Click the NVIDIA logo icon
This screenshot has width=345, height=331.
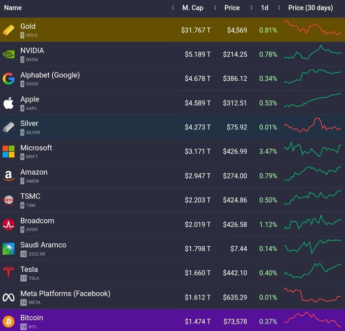pyautogui.click(x=9, y=54)
